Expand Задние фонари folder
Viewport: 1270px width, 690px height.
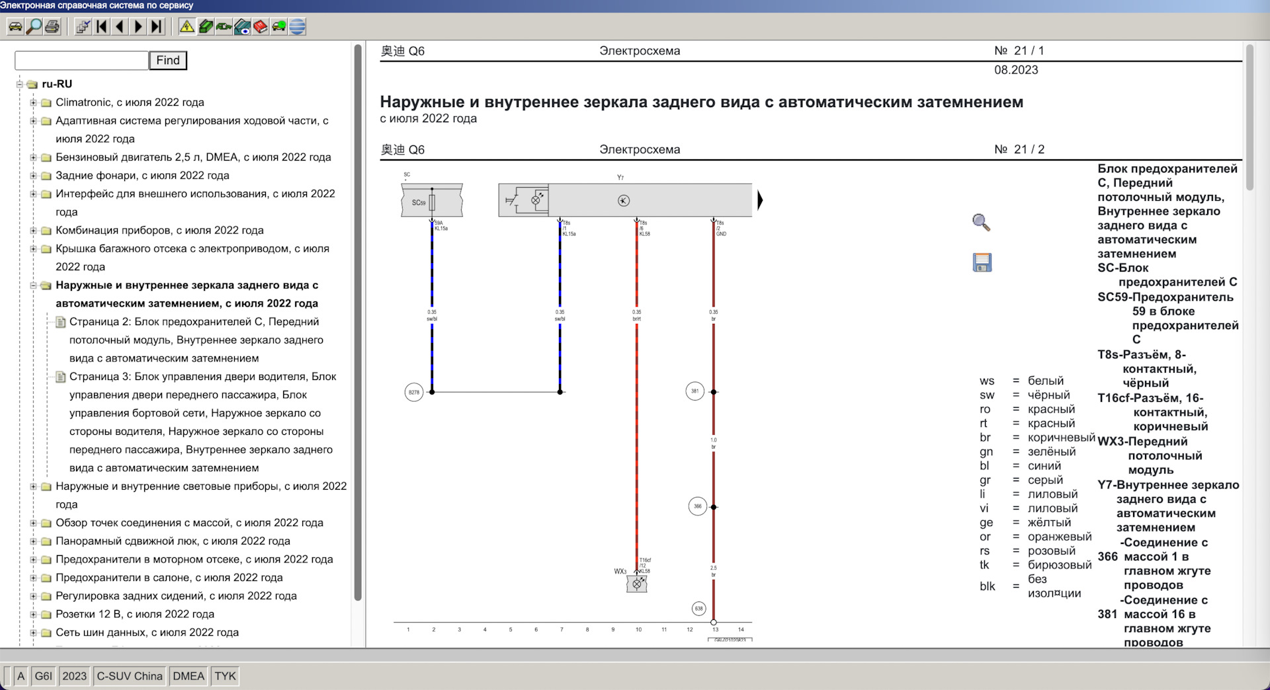[x=34, y=176]
